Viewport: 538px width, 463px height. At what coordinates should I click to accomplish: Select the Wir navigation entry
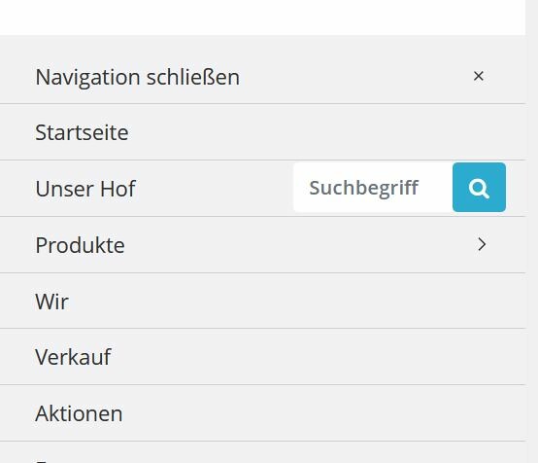coord(262,301)
